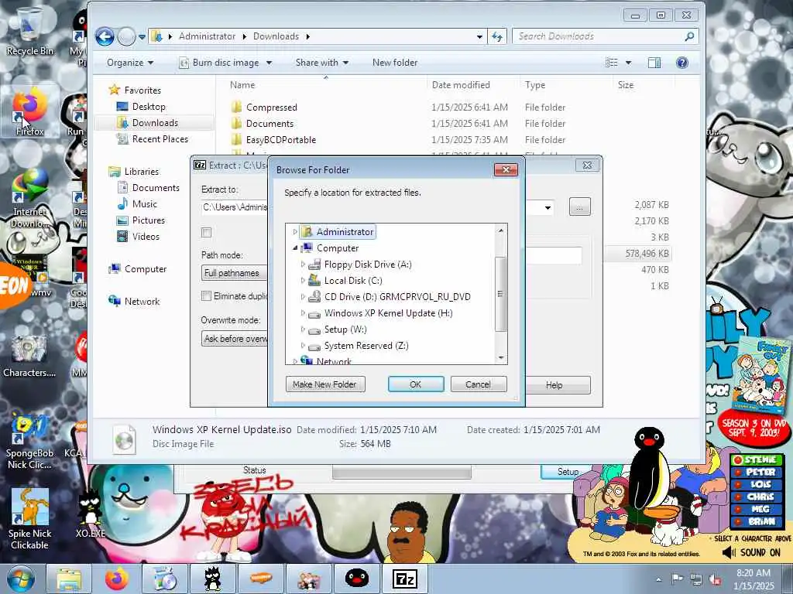Change view icon in Explorer toolbar
Screen dimensions: 793x594
(x=612, y=63)
